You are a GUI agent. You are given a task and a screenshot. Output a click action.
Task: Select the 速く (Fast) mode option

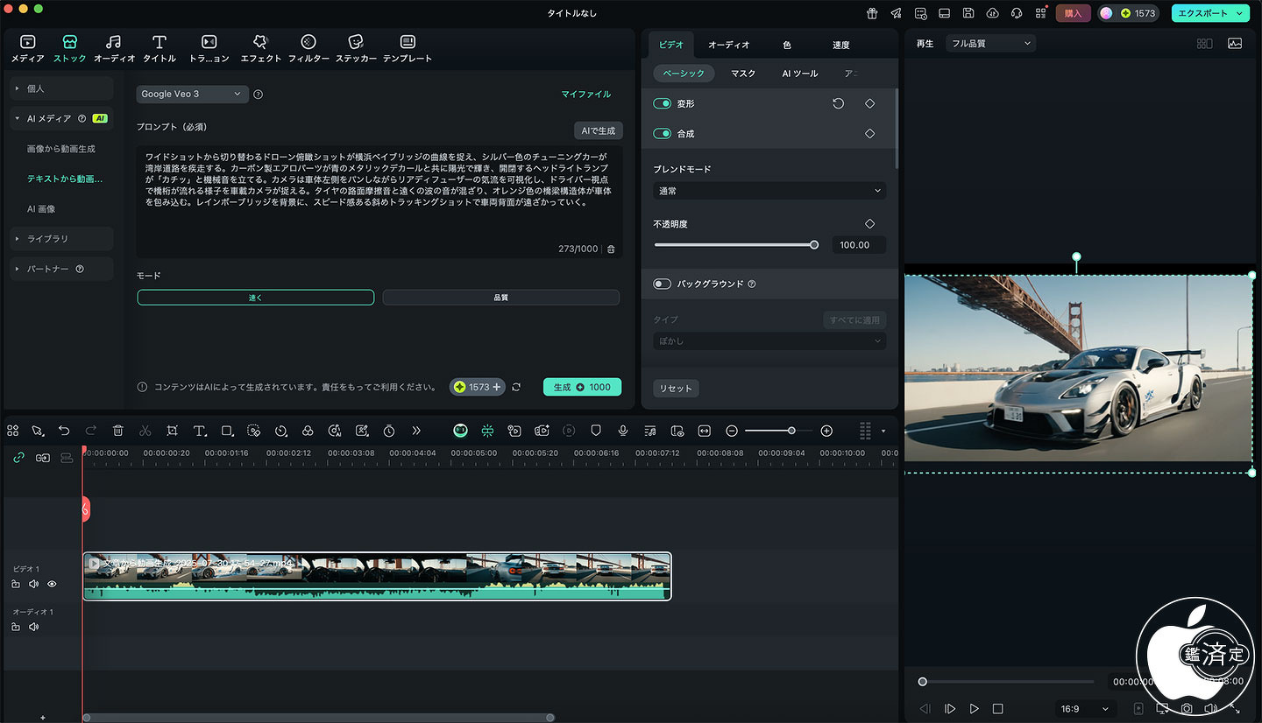point(256,298)
